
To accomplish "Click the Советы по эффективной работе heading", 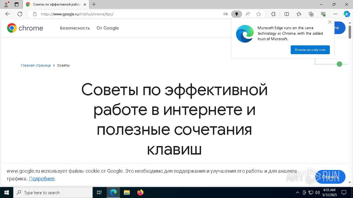I will point(174,119).
